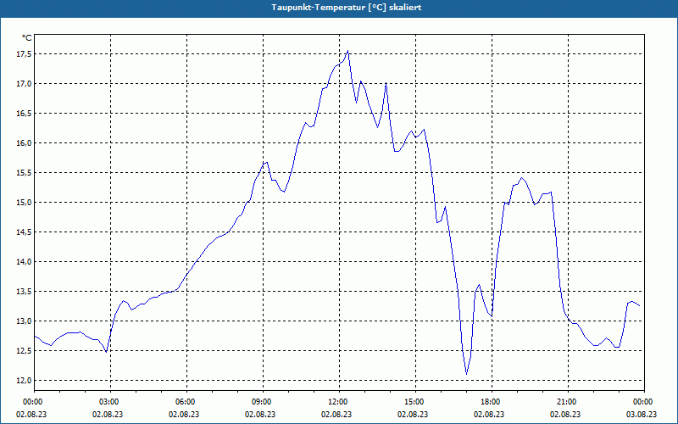
Task: Click the 12,5 y-axis tick label
Action: point(25,351)
